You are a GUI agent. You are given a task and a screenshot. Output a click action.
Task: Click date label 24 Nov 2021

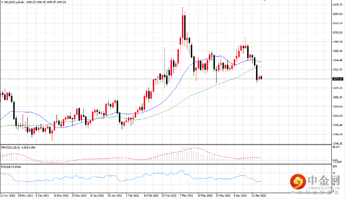pos(26,196)
